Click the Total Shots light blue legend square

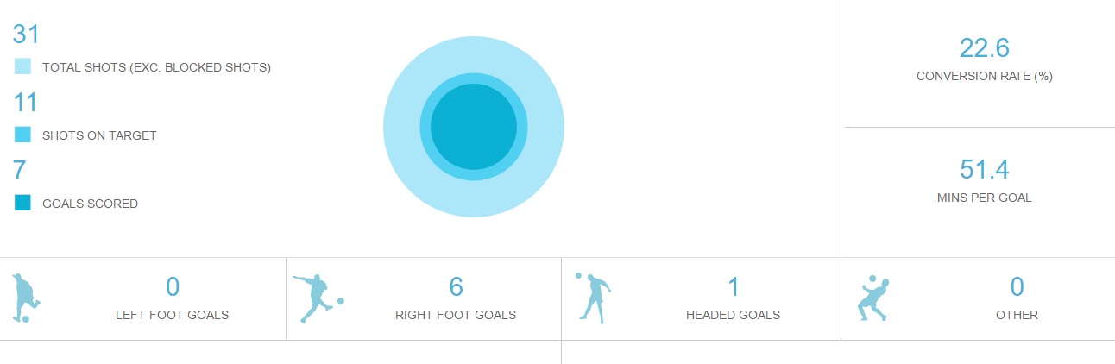pos(22,66)
